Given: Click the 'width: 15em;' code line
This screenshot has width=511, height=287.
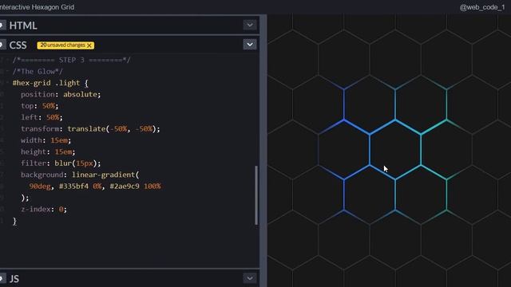Looking at the screenshot, I should click(x=46, y=140).
